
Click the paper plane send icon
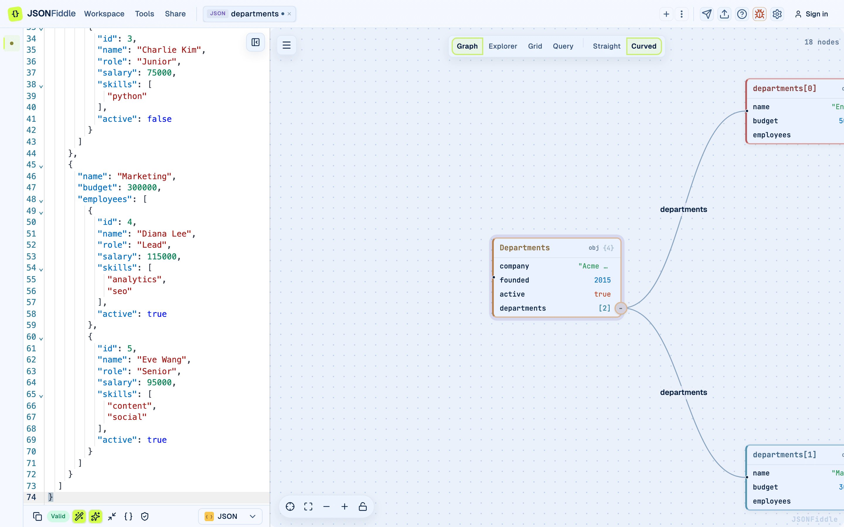coord(707,14)
